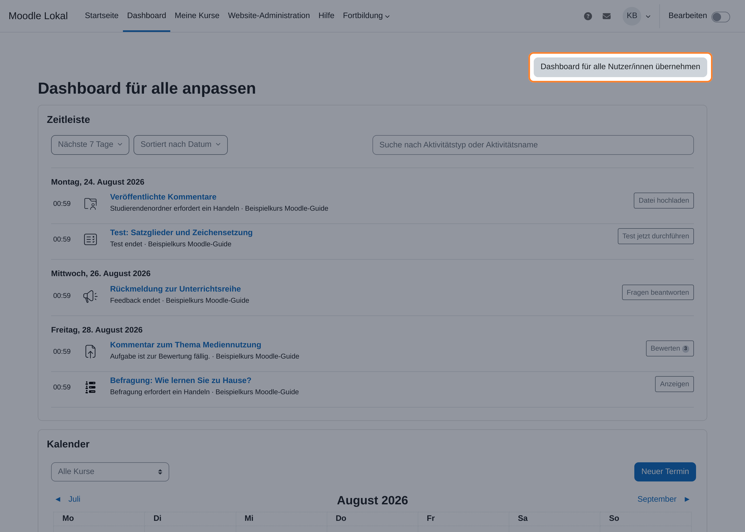Expand the Fortbildung menu
The height and width of the screenshot is (532, 745).
coord(366,16)
